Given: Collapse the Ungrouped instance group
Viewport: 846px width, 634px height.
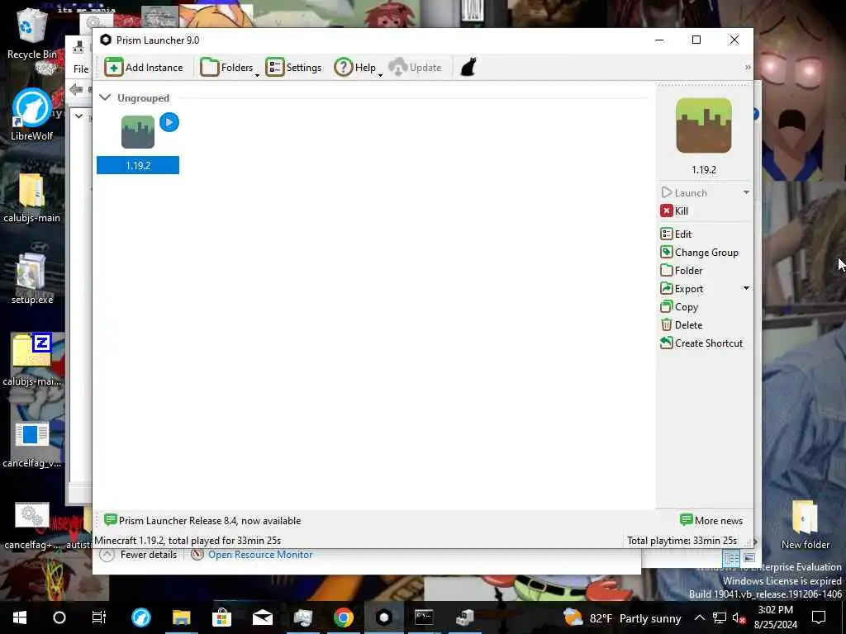Looking at the screenshot, I should (x=105, y=97).
